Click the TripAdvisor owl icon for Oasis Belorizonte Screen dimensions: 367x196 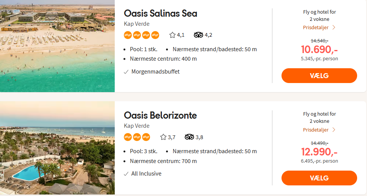[189, 137]
